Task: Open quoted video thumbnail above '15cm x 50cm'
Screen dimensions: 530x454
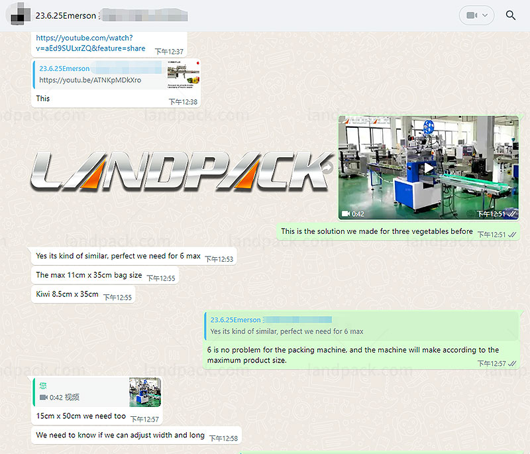Action: [x=145, y=392]
